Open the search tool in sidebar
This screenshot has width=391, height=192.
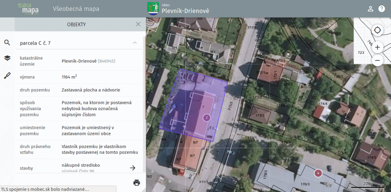click(7, 42)
